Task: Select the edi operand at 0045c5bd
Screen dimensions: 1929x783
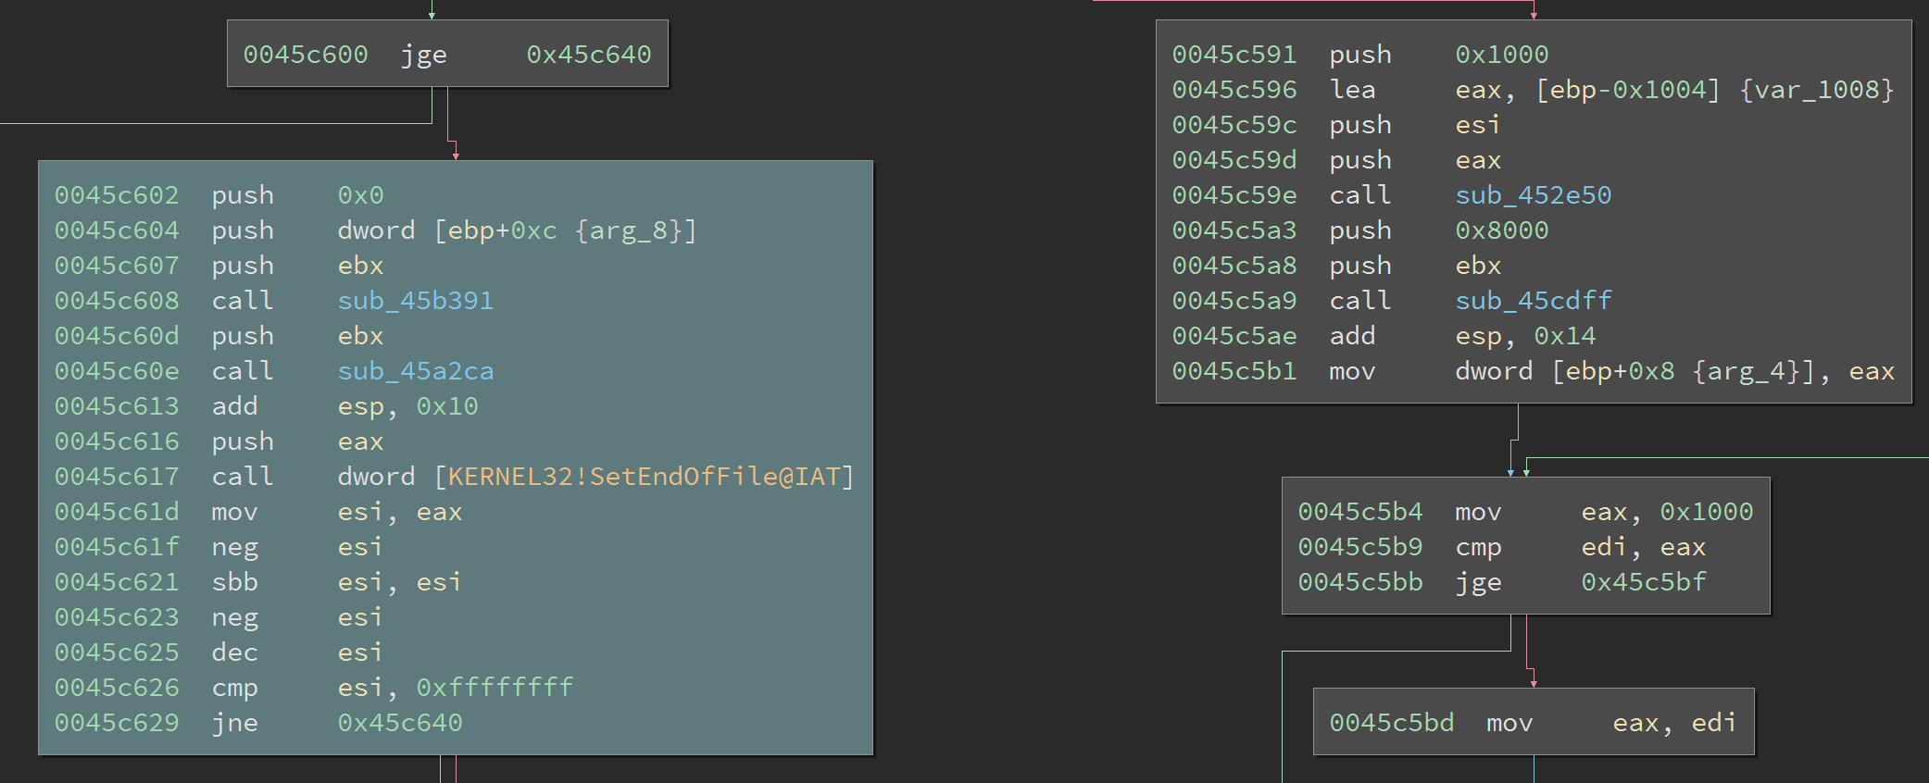Action: pos(1714,723)
